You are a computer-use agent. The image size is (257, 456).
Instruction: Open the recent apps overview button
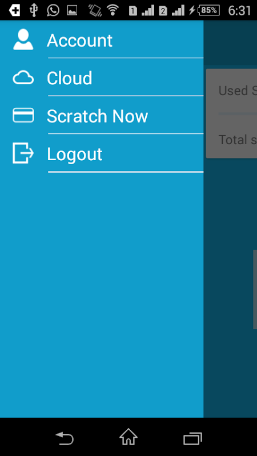coord(192,438)
